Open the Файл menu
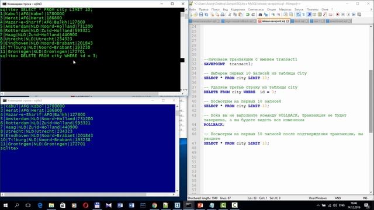 click(x=192, y=9)
